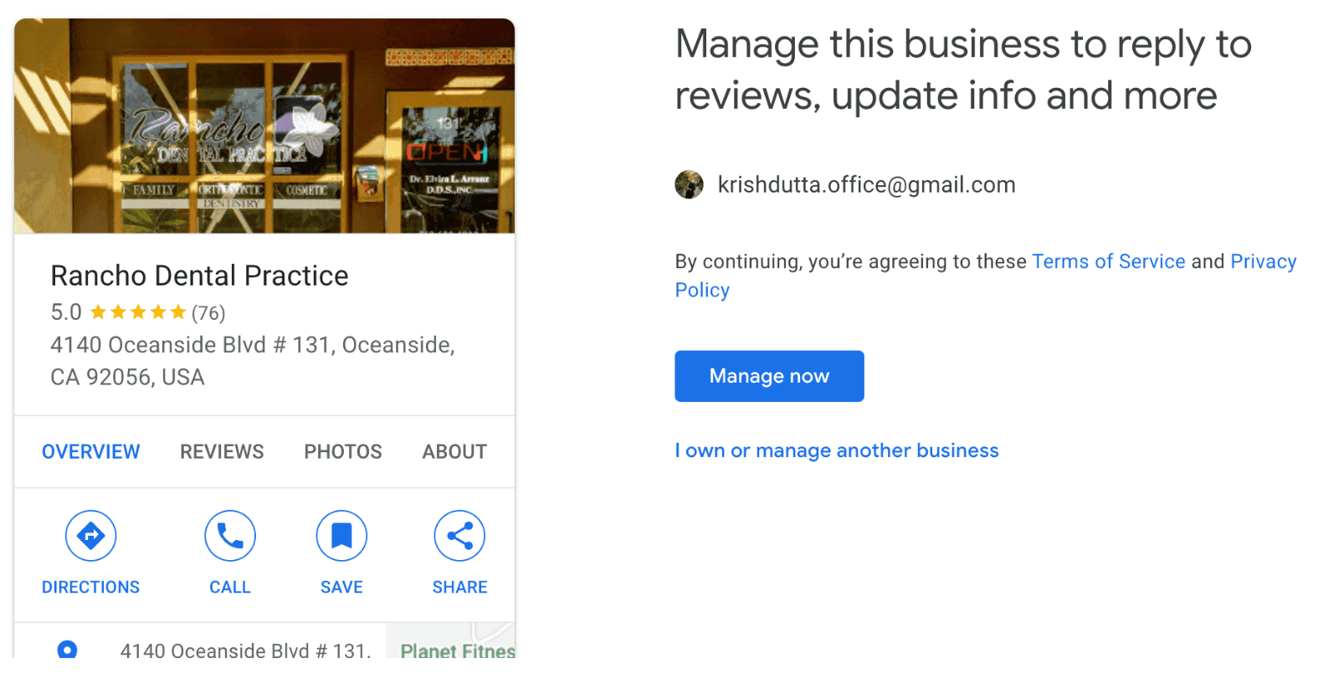
Task: Click the SHARE label
Action: 459,587
